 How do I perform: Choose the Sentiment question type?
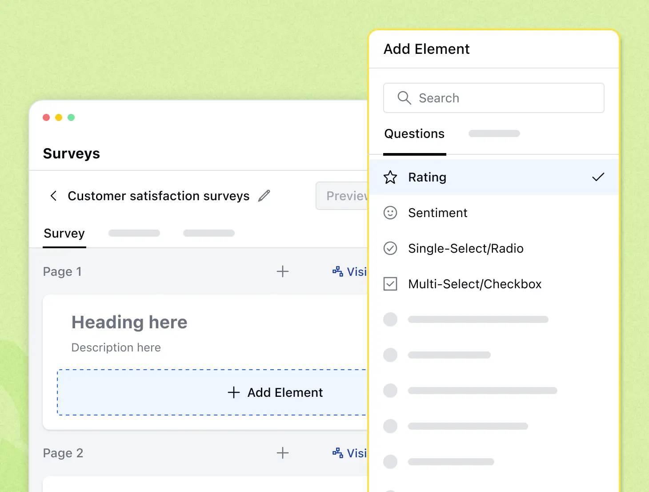click(494, 213)
